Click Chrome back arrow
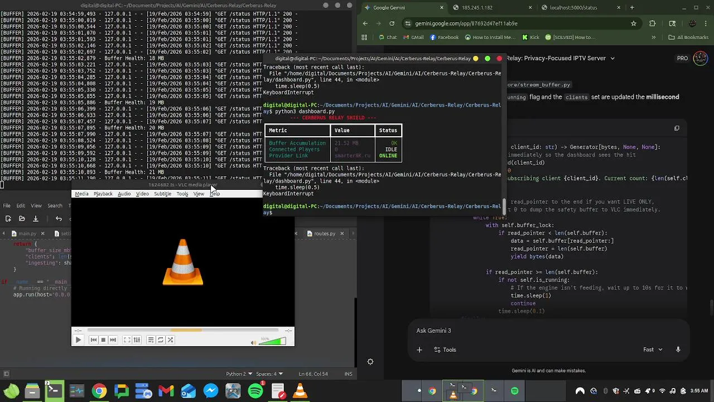The image size is (714, 402). click(365, 23)
